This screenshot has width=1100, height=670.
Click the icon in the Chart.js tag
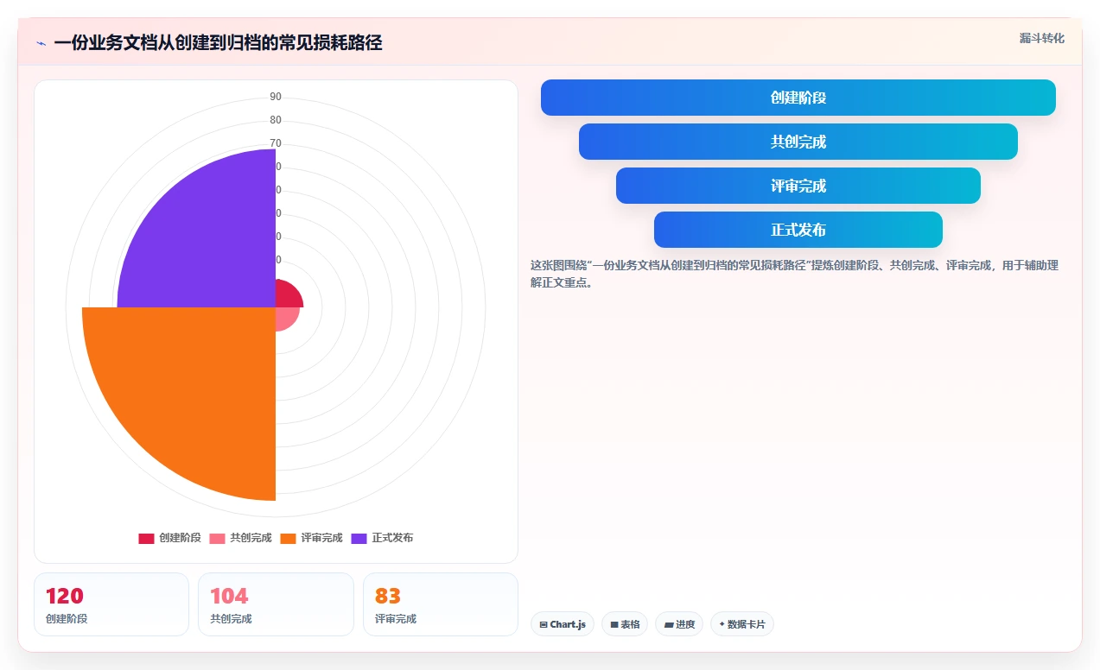(544, 624)
